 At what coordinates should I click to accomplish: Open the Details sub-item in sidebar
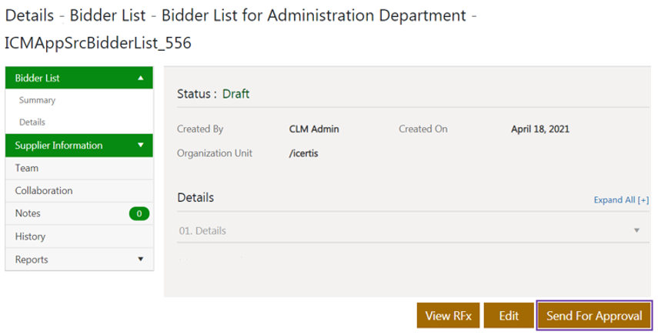[x=32, y=122]
